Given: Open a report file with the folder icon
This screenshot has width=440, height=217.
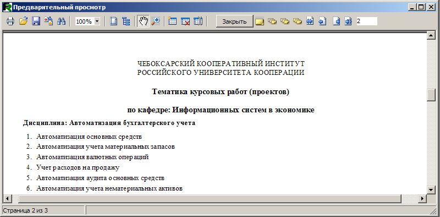Looking at the screenshot, I should click(23, 21).
